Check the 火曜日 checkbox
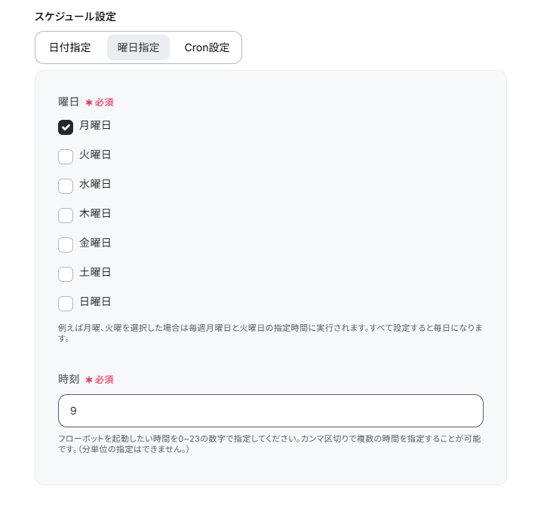The image size is (550, 511). pos(66,157)
